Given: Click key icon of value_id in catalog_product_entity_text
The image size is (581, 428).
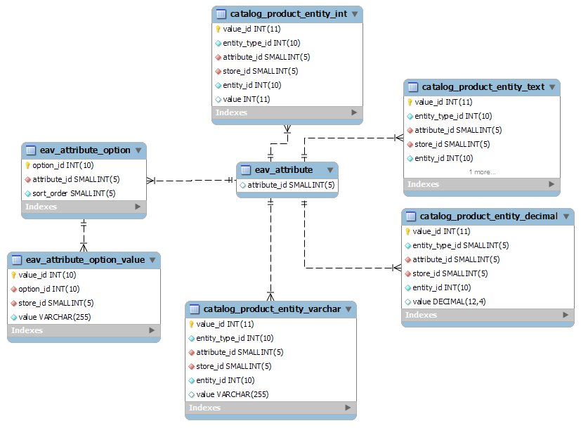Looking at the screenshot, I should click(x=410, y=102).
